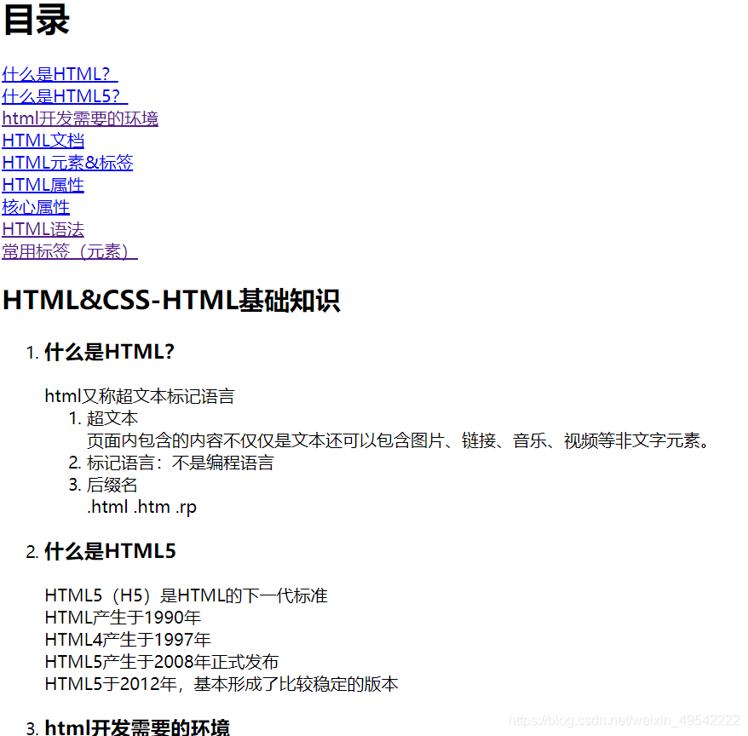This screenshot has width=748, height=736.
Task: Click the text .html .htm .rp
Action: pos(141,507)
